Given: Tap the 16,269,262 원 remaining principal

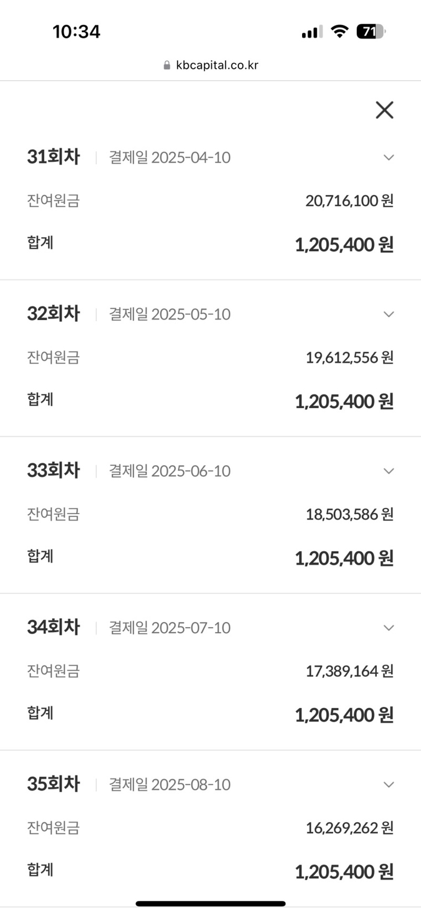Looking at the screenshot, I should tap(349, 828).
